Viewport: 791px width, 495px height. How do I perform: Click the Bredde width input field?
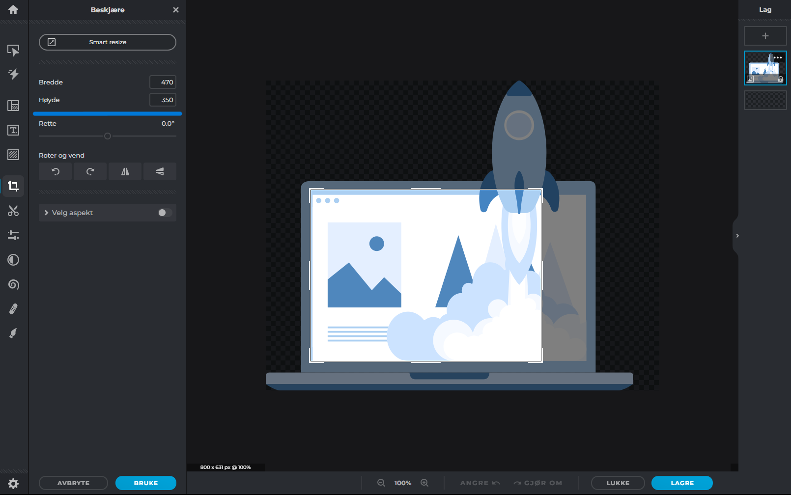click(x=163, y=82)
